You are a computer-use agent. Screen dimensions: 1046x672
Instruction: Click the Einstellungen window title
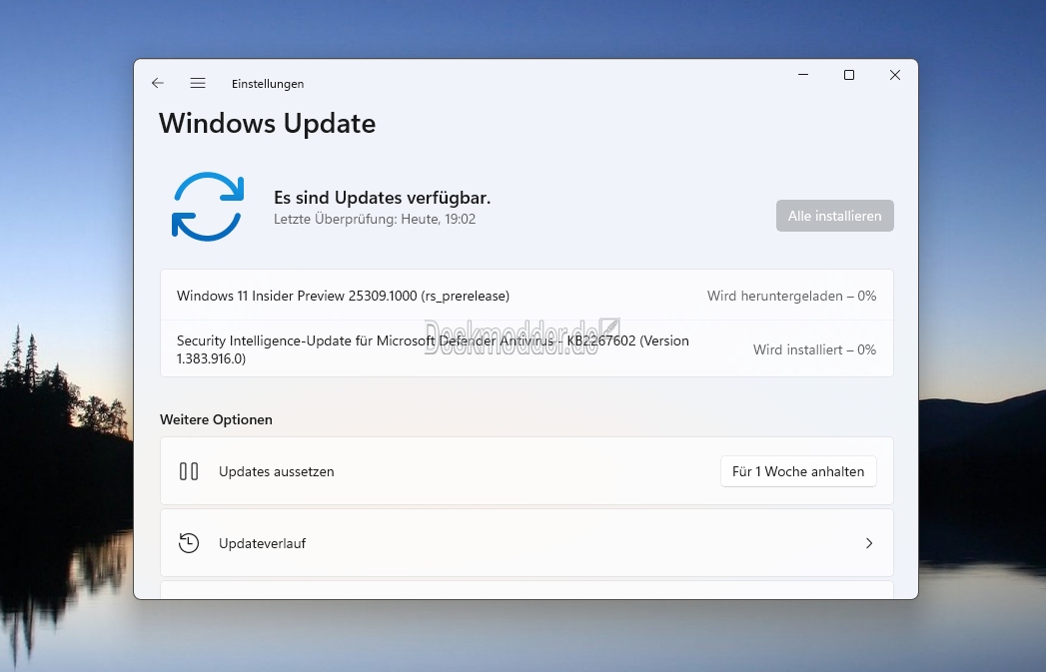268,84
